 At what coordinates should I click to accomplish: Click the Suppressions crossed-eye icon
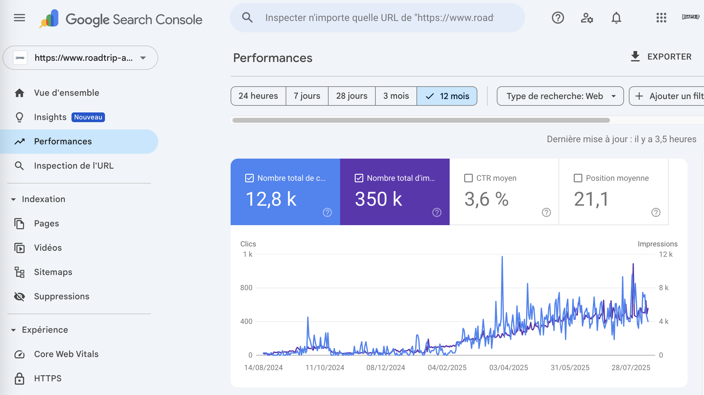click(19, 297)
